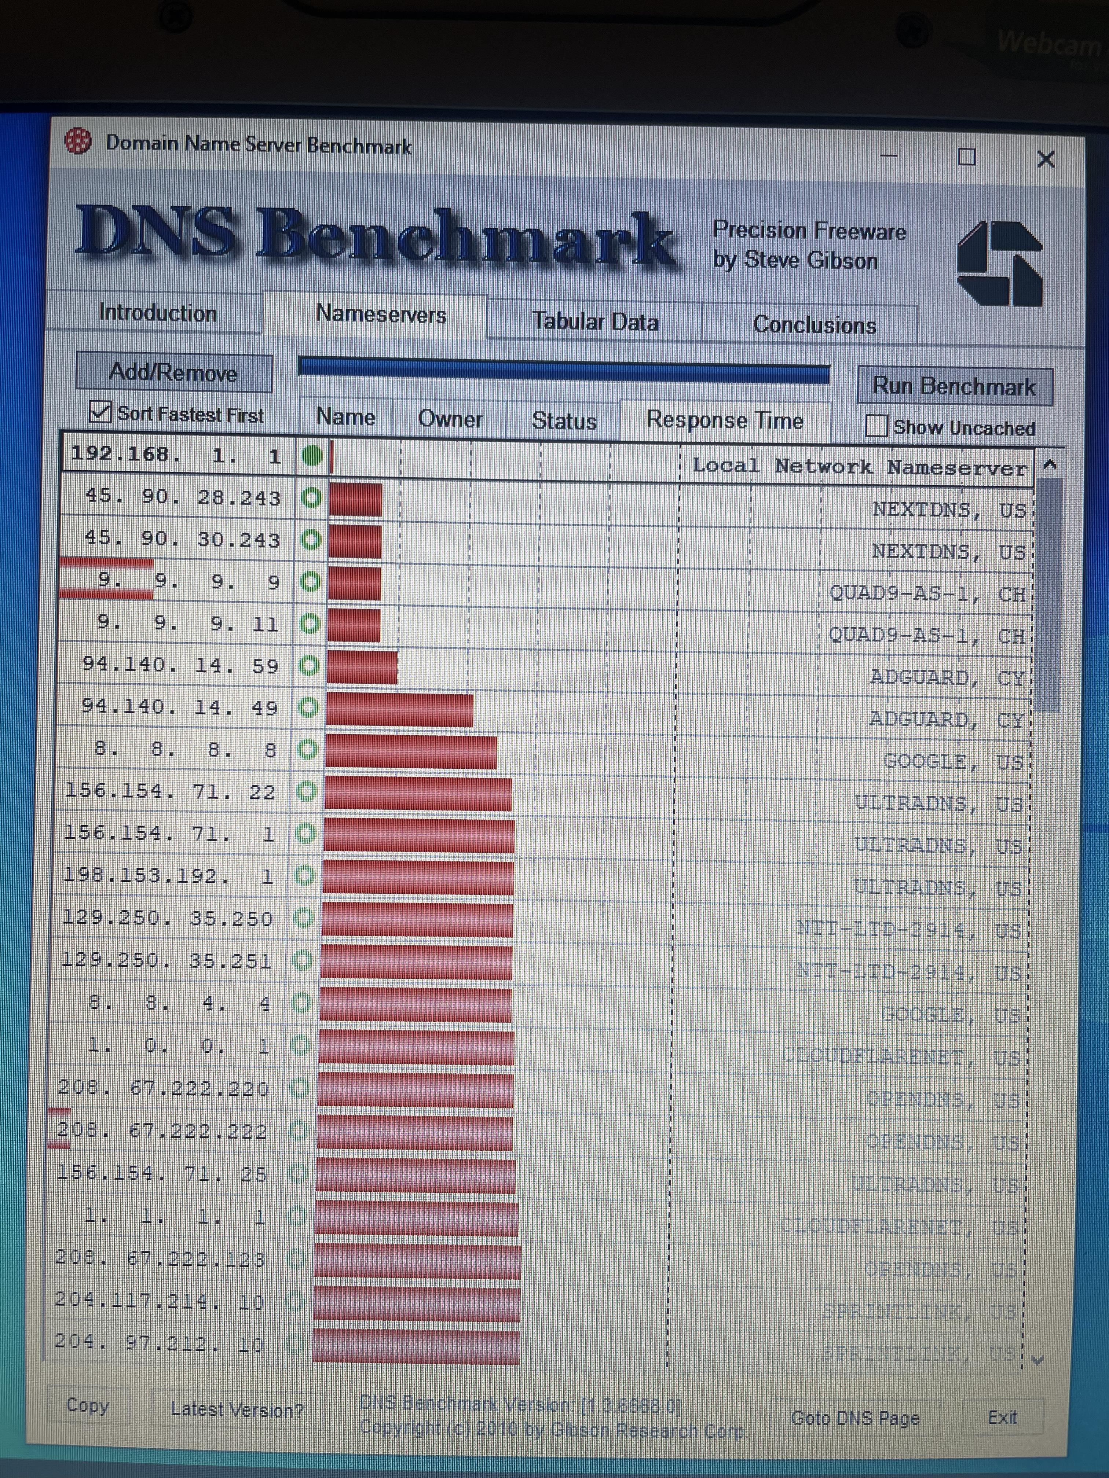Click status circle for 8.8.4.4
Screen dimensions: 1109x1478
tap(302, 1002)
